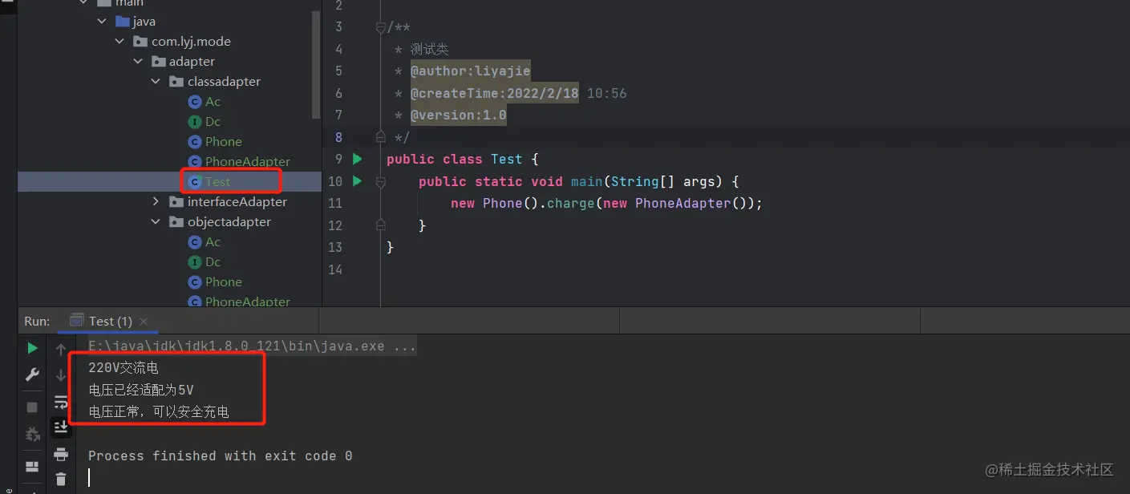Open Ac class under classadapter
This screenshot has width=1130, height=494.
coord(213,101)
